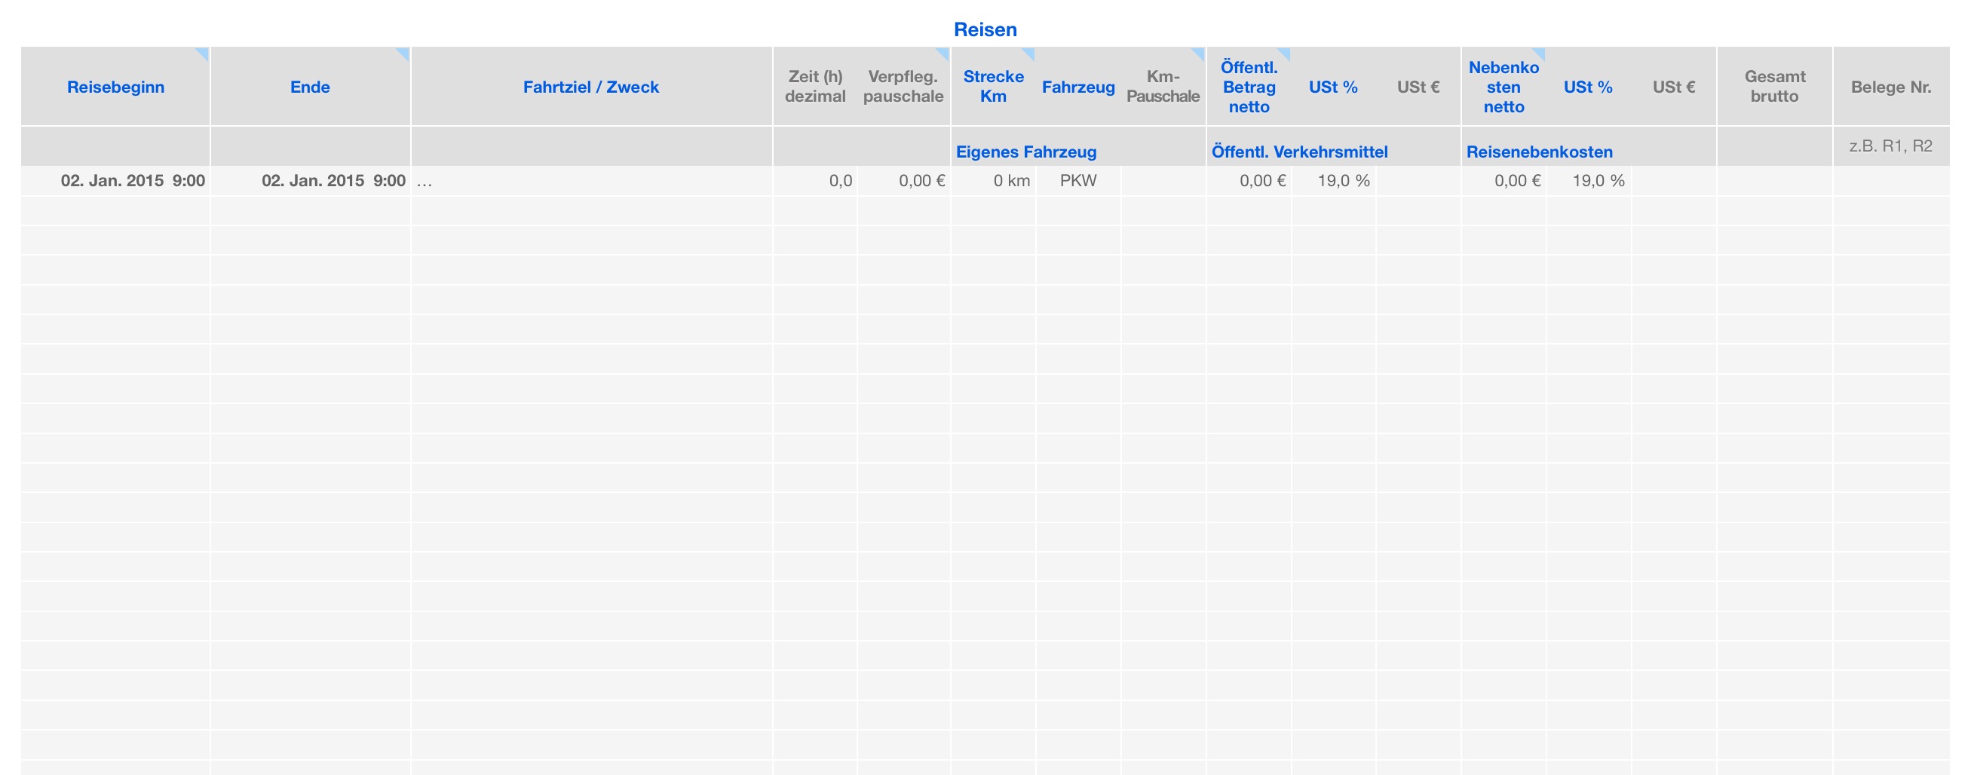Select the 19,0 % cell under Öffentl. Verkehrsmittel

coord(1333,181)
